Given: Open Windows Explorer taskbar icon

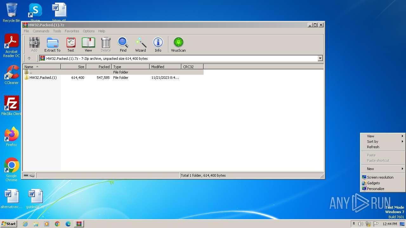Looking at the screenshot, I should point(36,224).
